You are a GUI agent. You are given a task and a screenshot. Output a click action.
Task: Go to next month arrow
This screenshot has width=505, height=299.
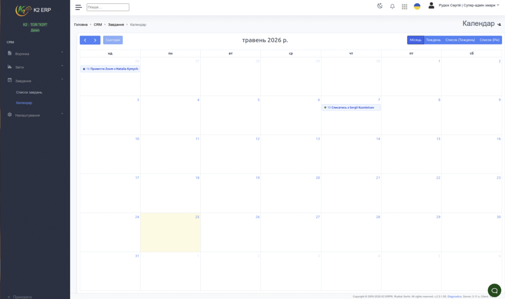pyautogui.click(x=95, y=40)
